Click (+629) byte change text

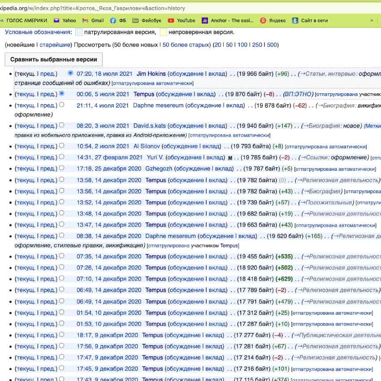point(284,279)
